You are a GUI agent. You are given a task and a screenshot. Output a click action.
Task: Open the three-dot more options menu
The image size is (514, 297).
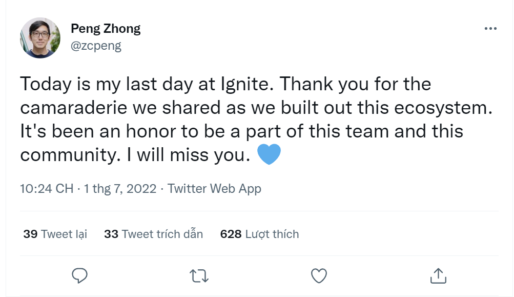(490, 29)
